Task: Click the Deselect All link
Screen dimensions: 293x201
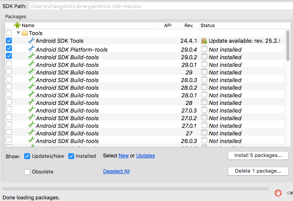Action: (116, 171)
